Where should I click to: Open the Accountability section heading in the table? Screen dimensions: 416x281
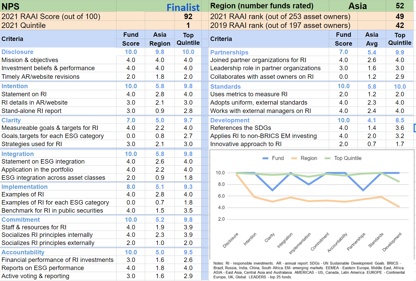23,252
